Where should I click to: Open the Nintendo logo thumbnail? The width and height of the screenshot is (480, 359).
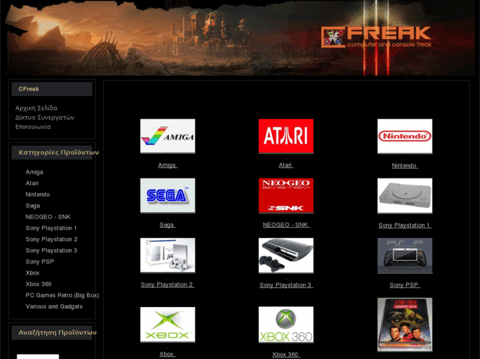point(405,136)
